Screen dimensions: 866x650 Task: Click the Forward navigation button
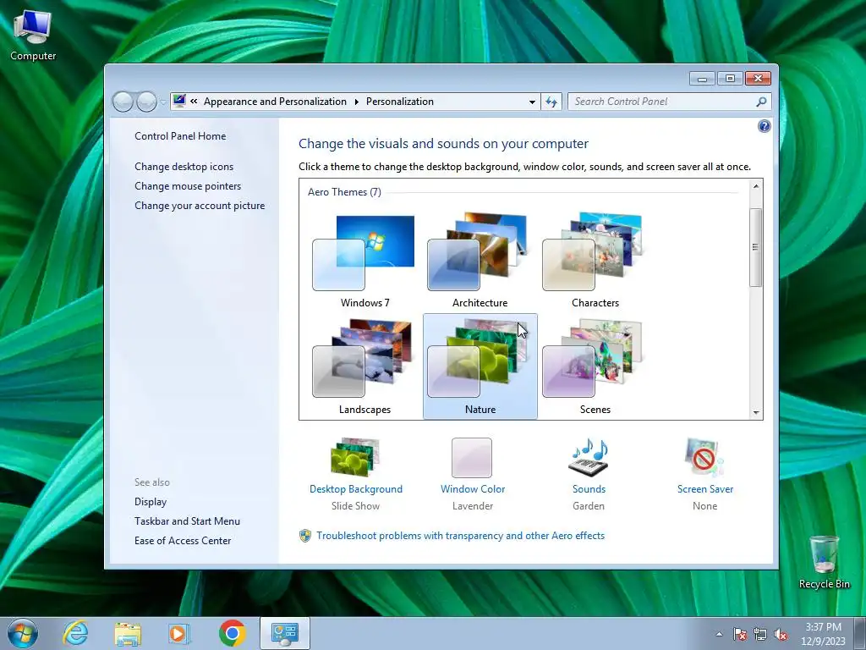[146, 102]
